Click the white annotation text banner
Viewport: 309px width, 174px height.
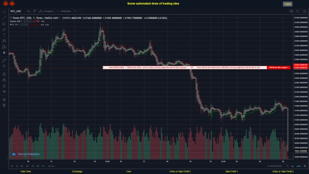coord(185,68)
